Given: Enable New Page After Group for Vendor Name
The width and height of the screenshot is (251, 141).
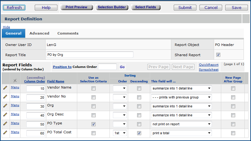Looking at the screenshot, I should pyautogui.click(x=233, y=89).
